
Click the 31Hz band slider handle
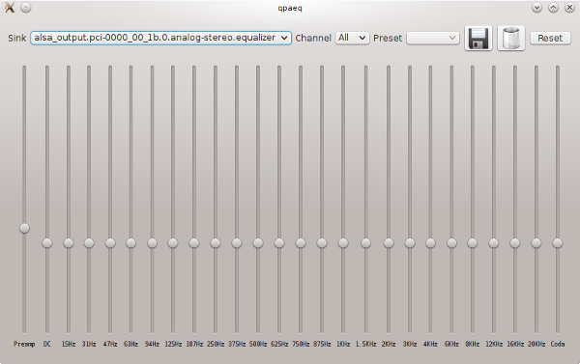(89, 243)
